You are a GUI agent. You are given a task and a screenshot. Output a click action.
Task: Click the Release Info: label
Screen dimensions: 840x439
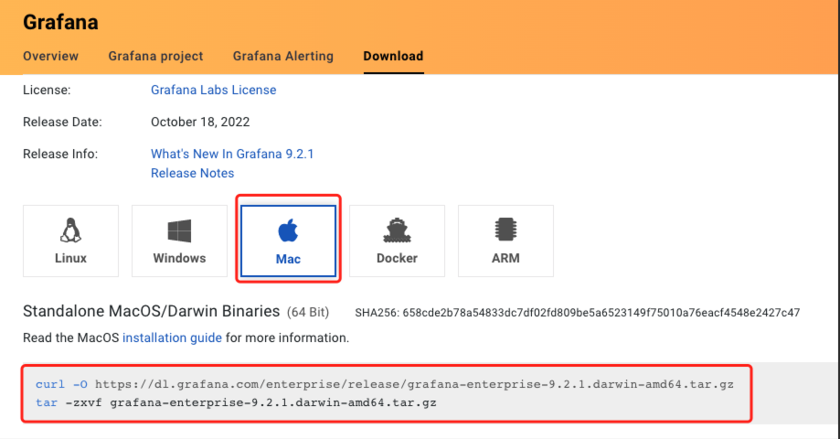[60, 155]
